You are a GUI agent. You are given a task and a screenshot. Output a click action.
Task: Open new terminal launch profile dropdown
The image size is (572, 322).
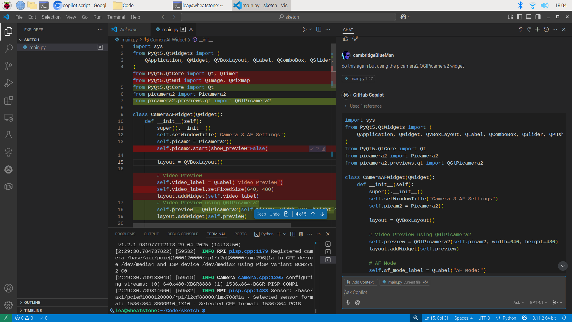285,234
